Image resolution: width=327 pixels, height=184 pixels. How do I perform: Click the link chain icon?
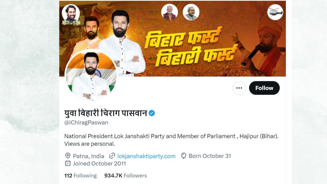[x=112, y=156]
